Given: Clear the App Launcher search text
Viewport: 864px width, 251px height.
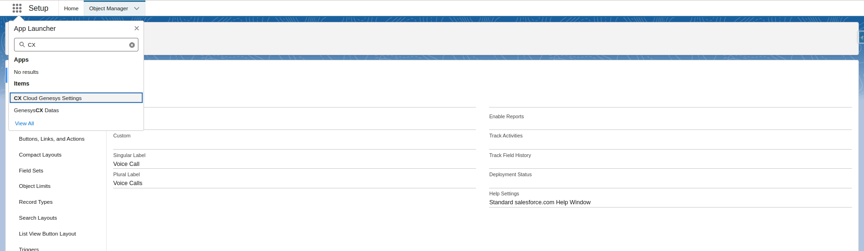Looking at the screenshot, I should (132, 45).
